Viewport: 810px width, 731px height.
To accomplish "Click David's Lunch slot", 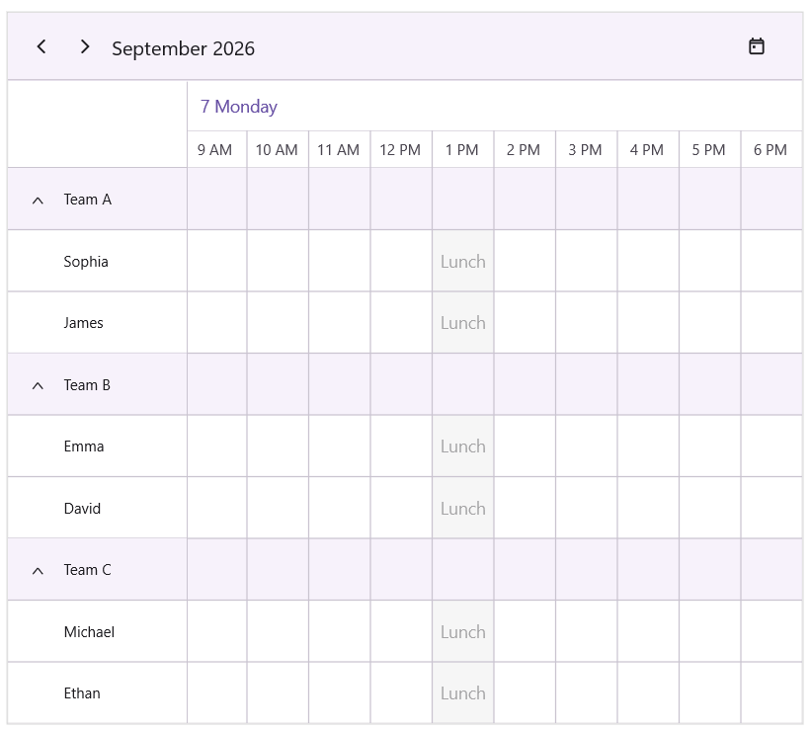I will 463,508.
